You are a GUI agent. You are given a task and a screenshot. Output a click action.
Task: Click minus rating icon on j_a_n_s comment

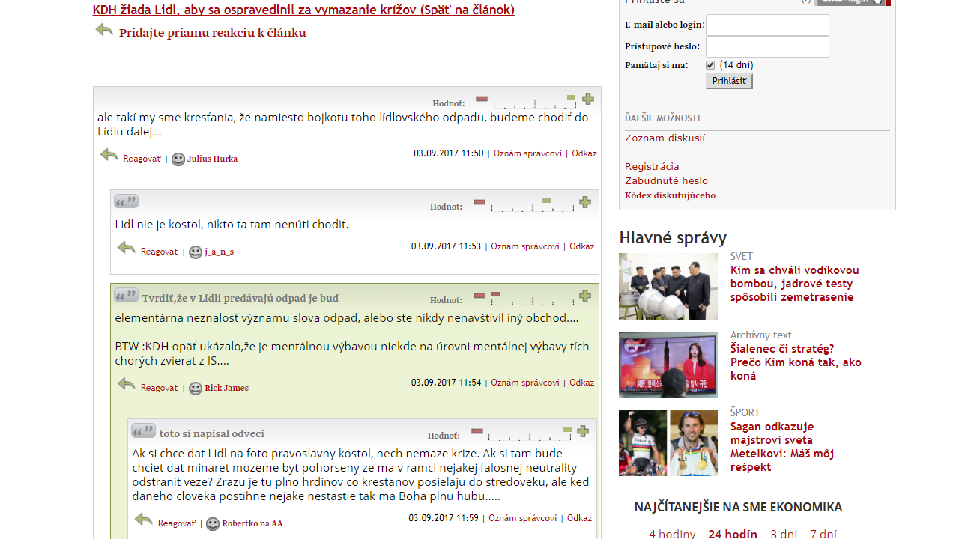click(x=479, y=202)
